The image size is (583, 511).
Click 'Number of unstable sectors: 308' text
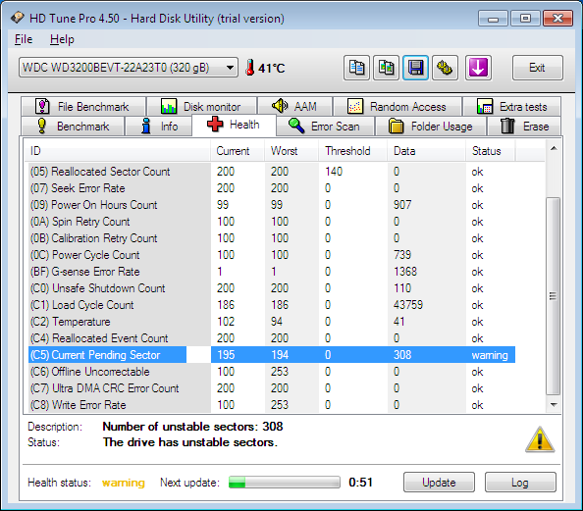tap(192, 427)
